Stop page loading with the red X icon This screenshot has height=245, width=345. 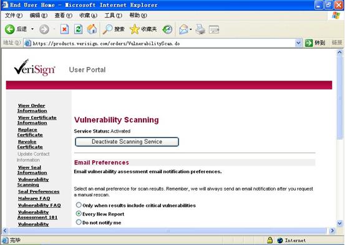click(64, 29)
